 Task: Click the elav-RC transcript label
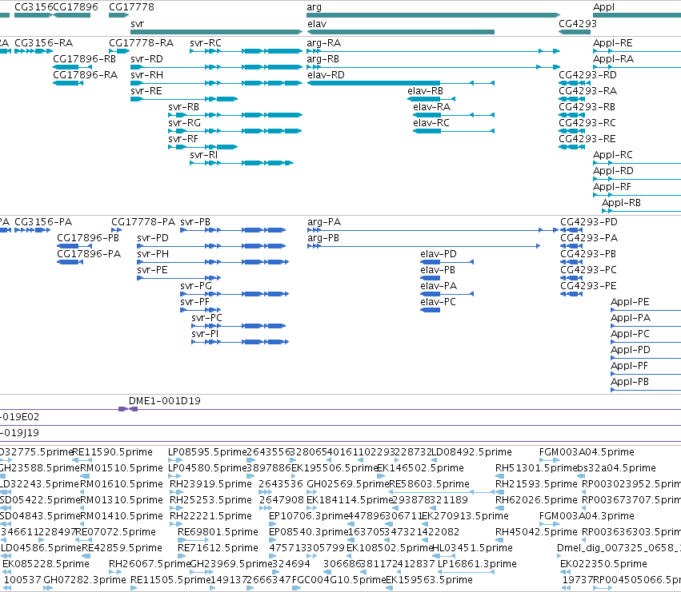point(431,123)
